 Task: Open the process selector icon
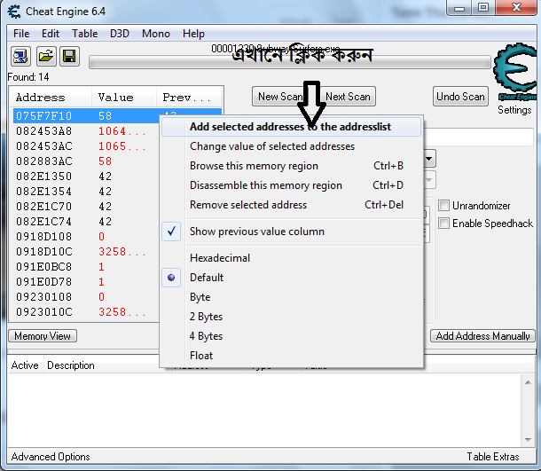(x=20, y=56)
